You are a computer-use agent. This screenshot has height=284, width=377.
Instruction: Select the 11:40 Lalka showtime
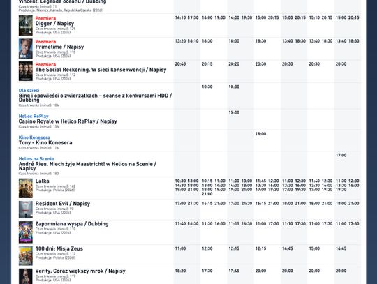[314, 181]
